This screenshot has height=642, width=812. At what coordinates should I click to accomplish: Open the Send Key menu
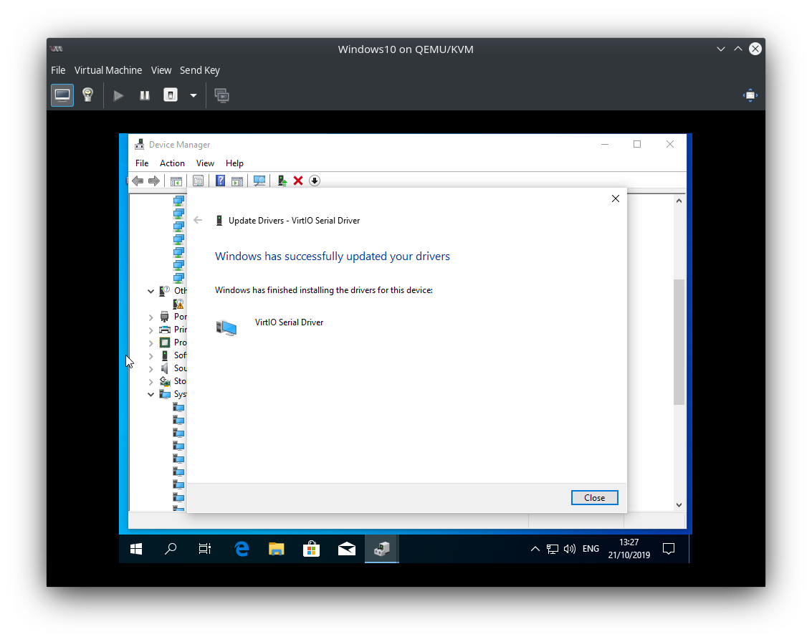[199, 70]
